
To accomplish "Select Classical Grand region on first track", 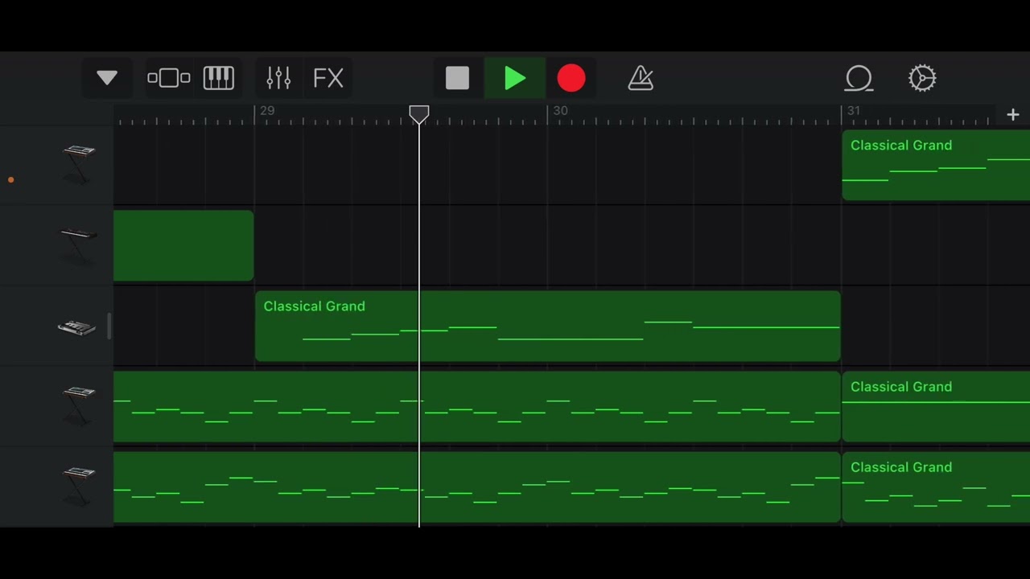I will [x=936, y=166].
